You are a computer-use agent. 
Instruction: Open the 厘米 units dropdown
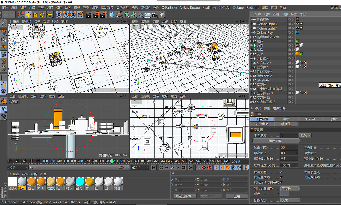[x=305, y=135]
